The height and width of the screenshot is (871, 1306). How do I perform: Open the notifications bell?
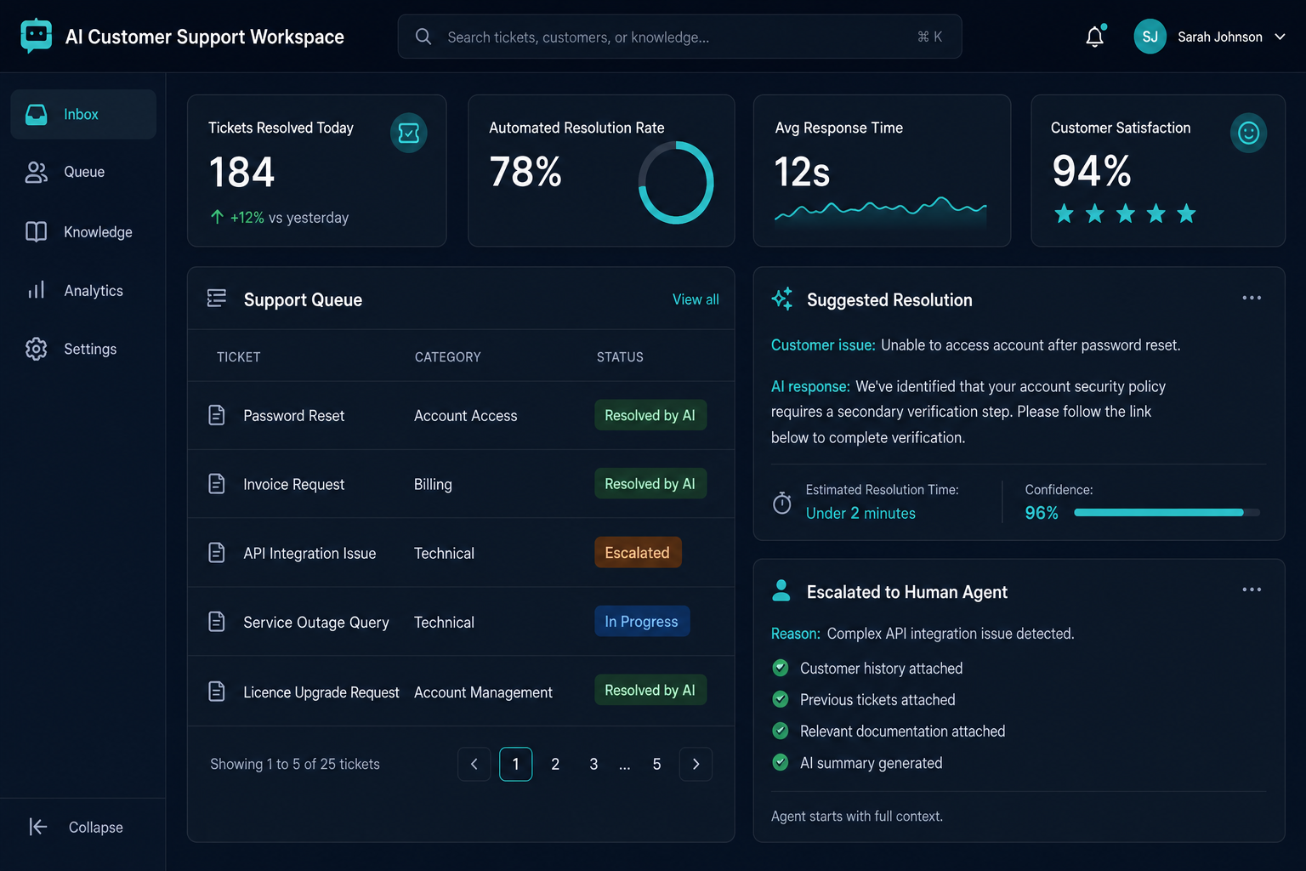click(1095, 37)
